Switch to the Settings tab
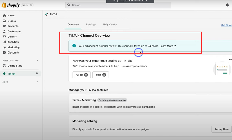 pos(91,25)
